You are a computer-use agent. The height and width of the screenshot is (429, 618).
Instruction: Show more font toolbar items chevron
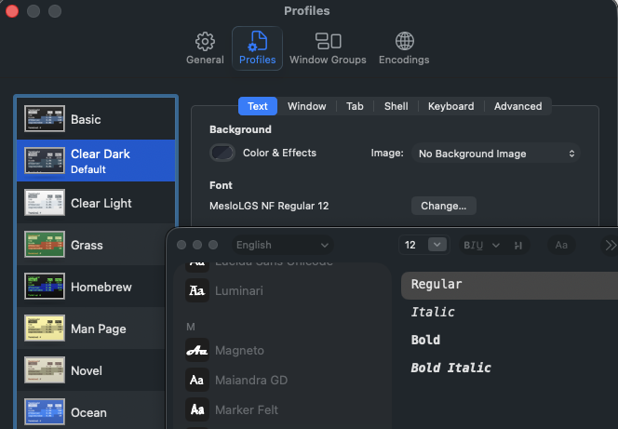(x=611, y=245)
